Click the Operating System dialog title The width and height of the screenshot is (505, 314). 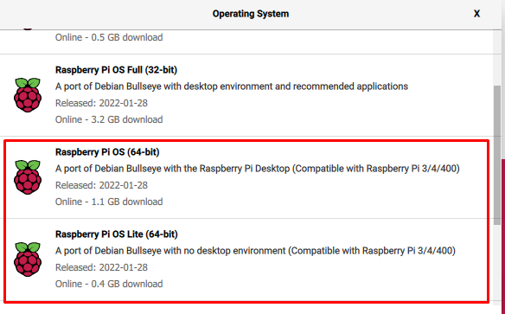(251, 14)
